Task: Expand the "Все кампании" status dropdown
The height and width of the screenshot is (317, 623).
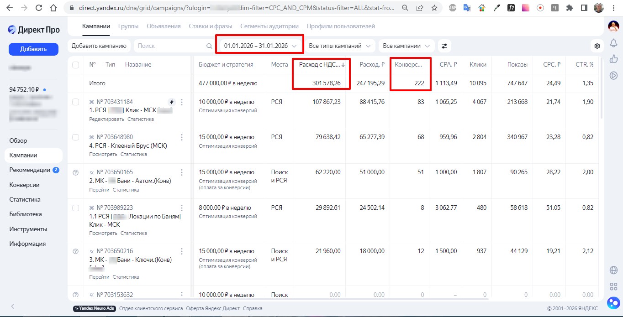Action: [406, 46]
